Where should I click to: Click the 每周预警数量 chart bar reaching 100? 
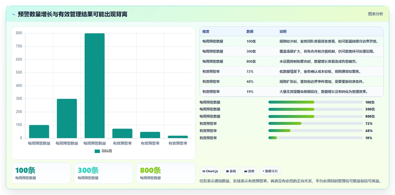(39, 131)
